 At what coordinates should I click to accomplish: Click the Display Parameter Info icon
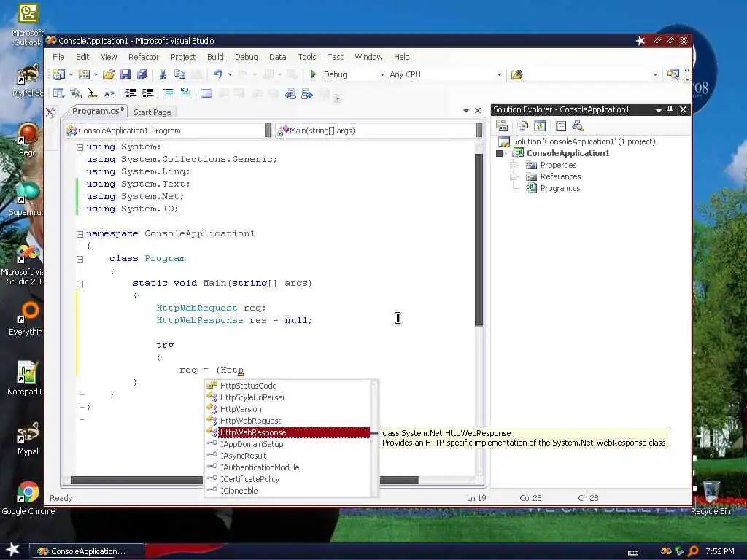click(x=75, y=93)
